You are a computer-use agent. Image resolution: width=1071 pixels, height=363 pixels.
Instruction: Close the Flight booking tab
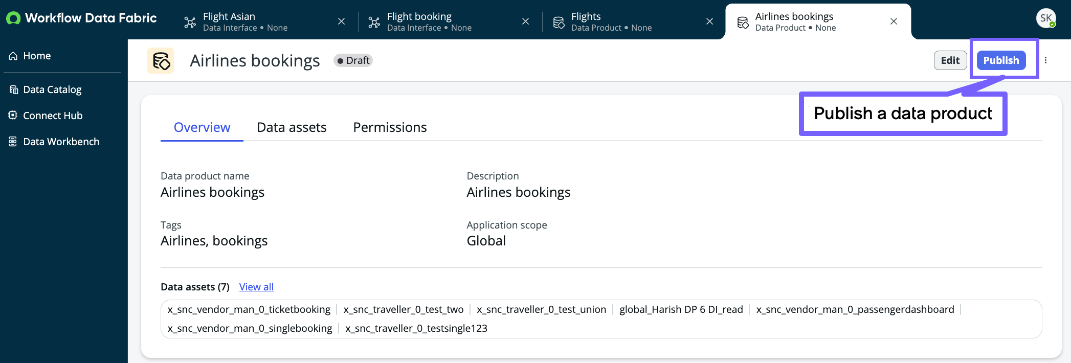click(526, 21)
